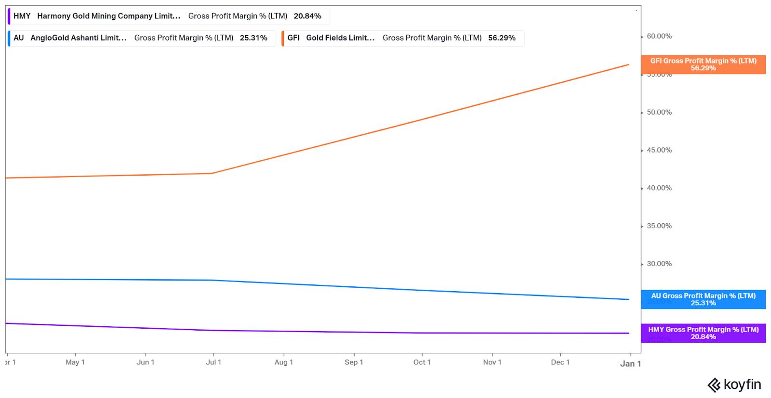Image resolution: width=771 pixels, height=398 pixels.
Task: Click the 60.00% y-axis label
Action: (x=659, y=37)
